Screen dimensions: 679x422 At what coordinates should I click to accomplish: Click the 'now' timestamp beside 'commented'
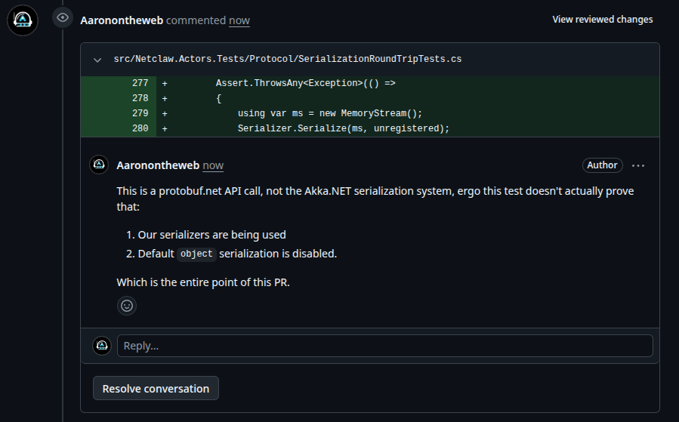point(239,20)
